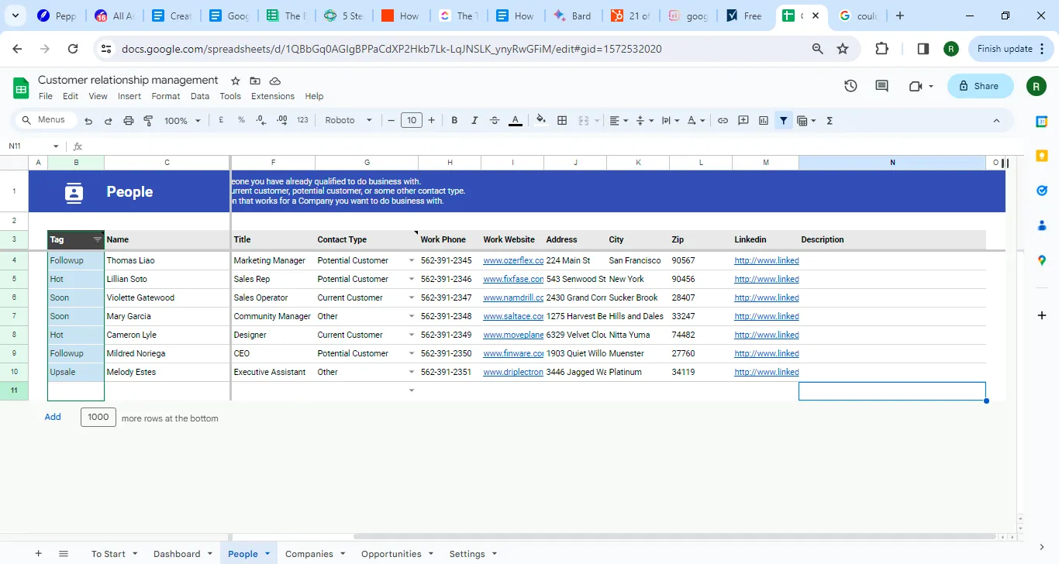Toggle the filter button in toolbar
Viewport: 1059px width, 564px height.
point(784,120)
